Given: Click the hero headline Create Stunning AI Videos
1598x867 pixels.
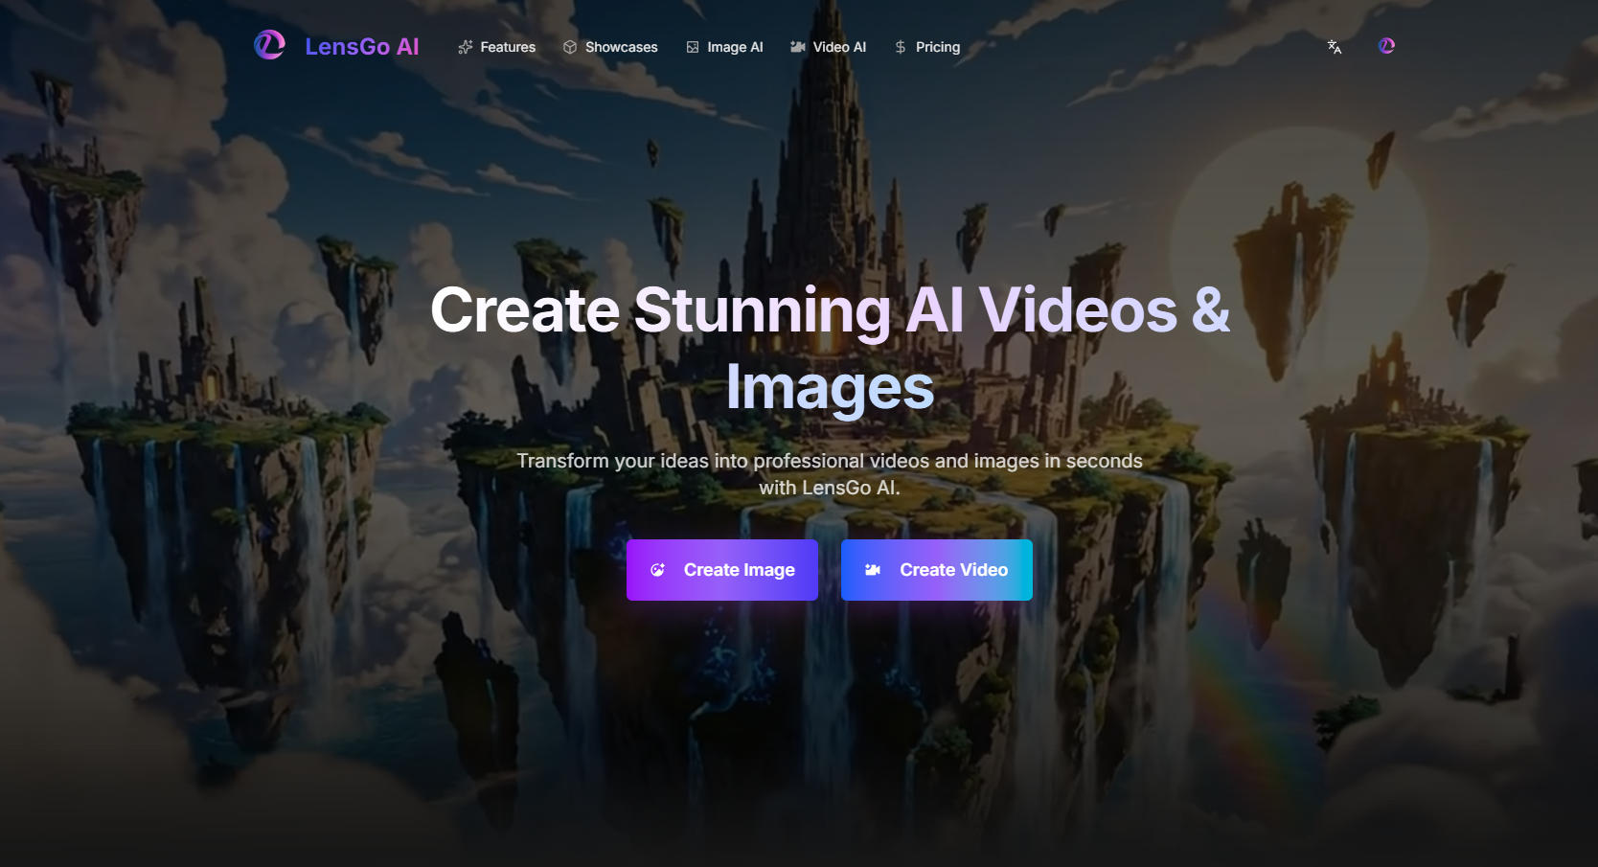Looking at the screenshot, I should [x=830, y=309].
